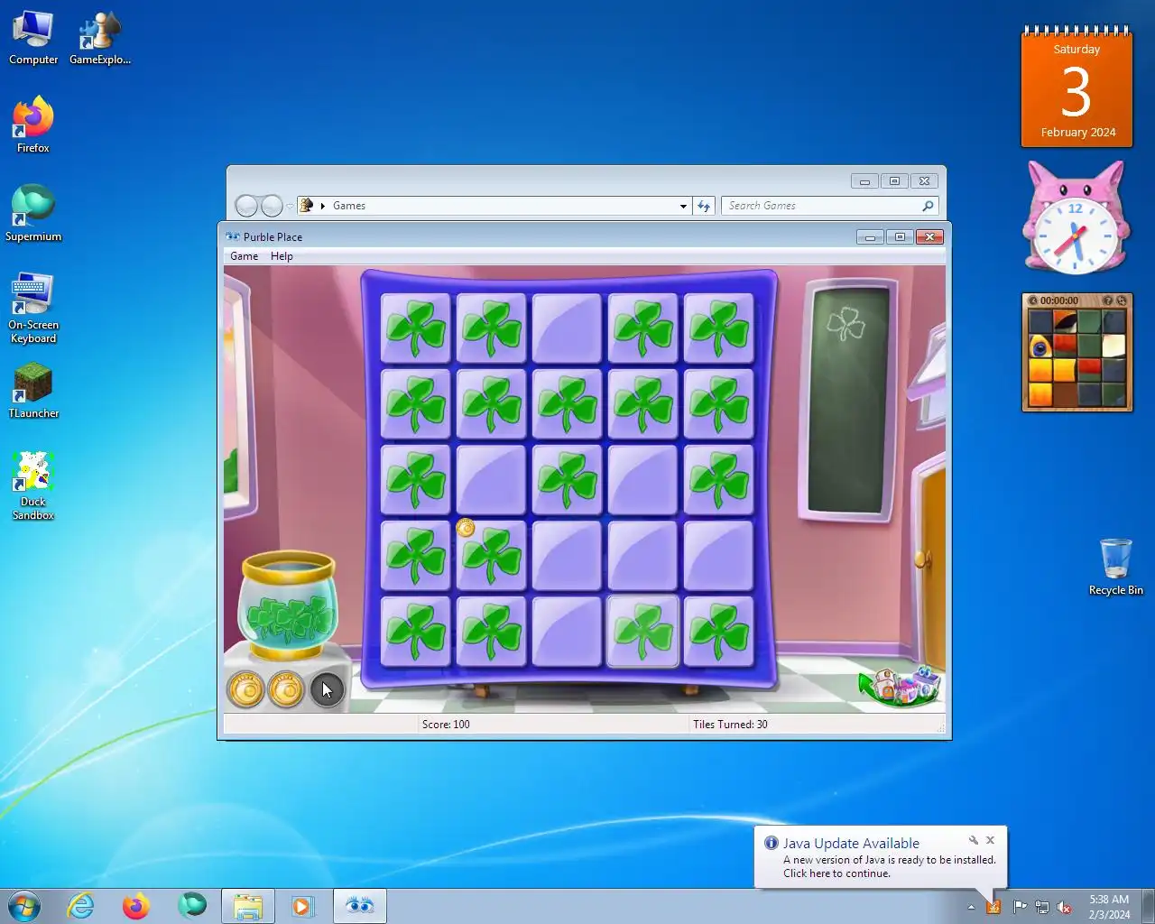Click the wrench options icon on Java balloon
Screen dimensions: 1155x924
973,840
